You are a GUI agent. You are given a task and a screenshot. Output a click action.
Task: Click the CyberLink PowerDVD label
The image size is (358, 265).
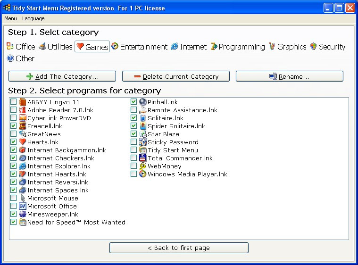click(x=59, y=118)
